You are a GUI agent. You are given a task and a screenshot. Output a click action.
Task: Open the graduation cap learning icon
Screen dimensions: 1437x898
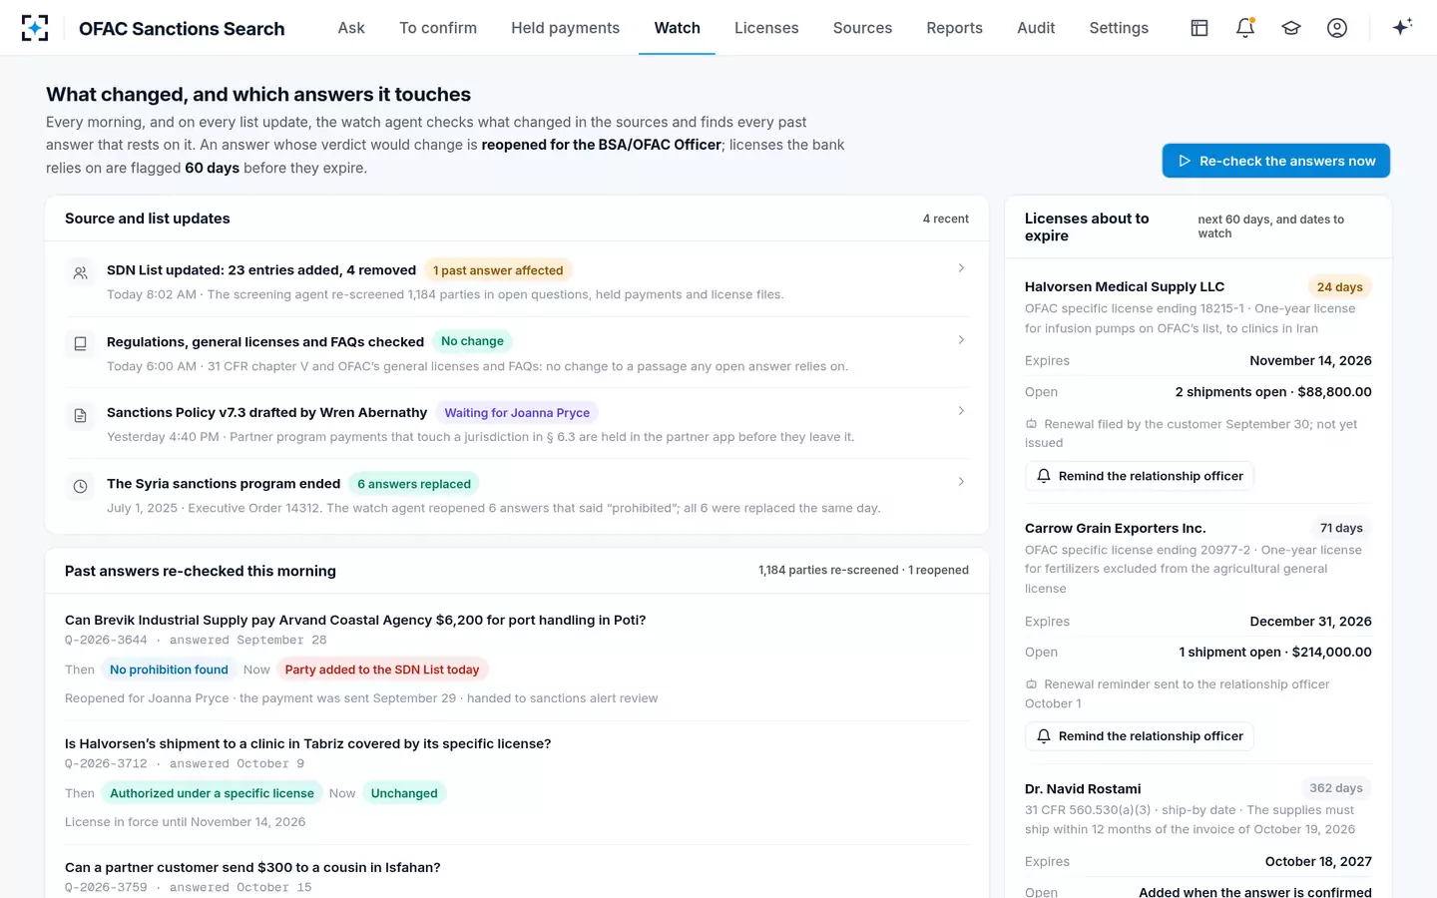(x=1291, y=28)
